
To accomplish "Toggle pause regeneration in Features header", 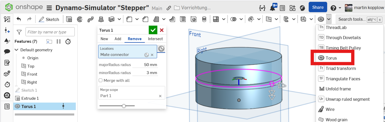I will click(58, 41).
